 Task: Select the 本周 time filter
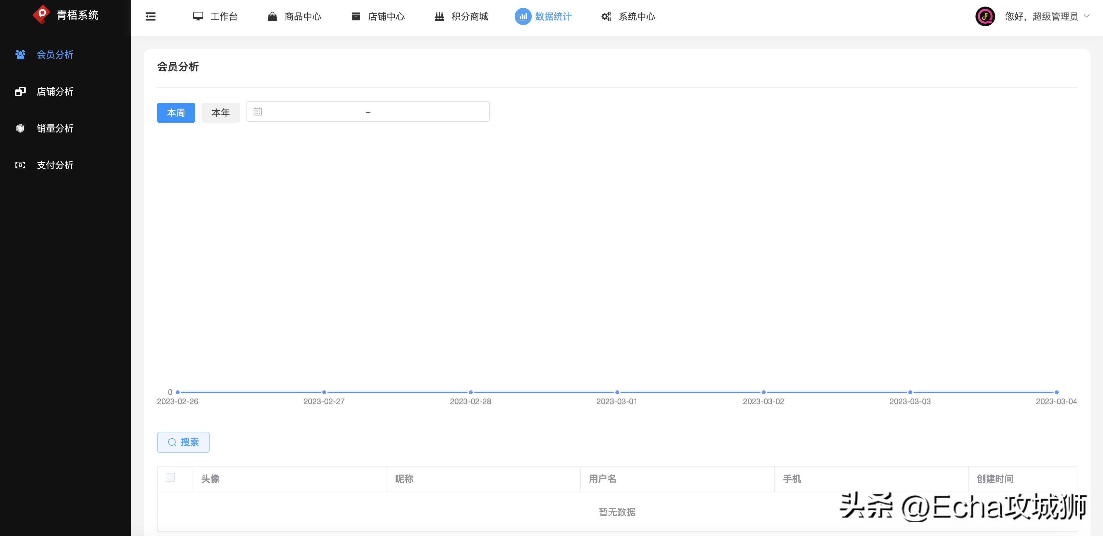(x=176, y=113)
